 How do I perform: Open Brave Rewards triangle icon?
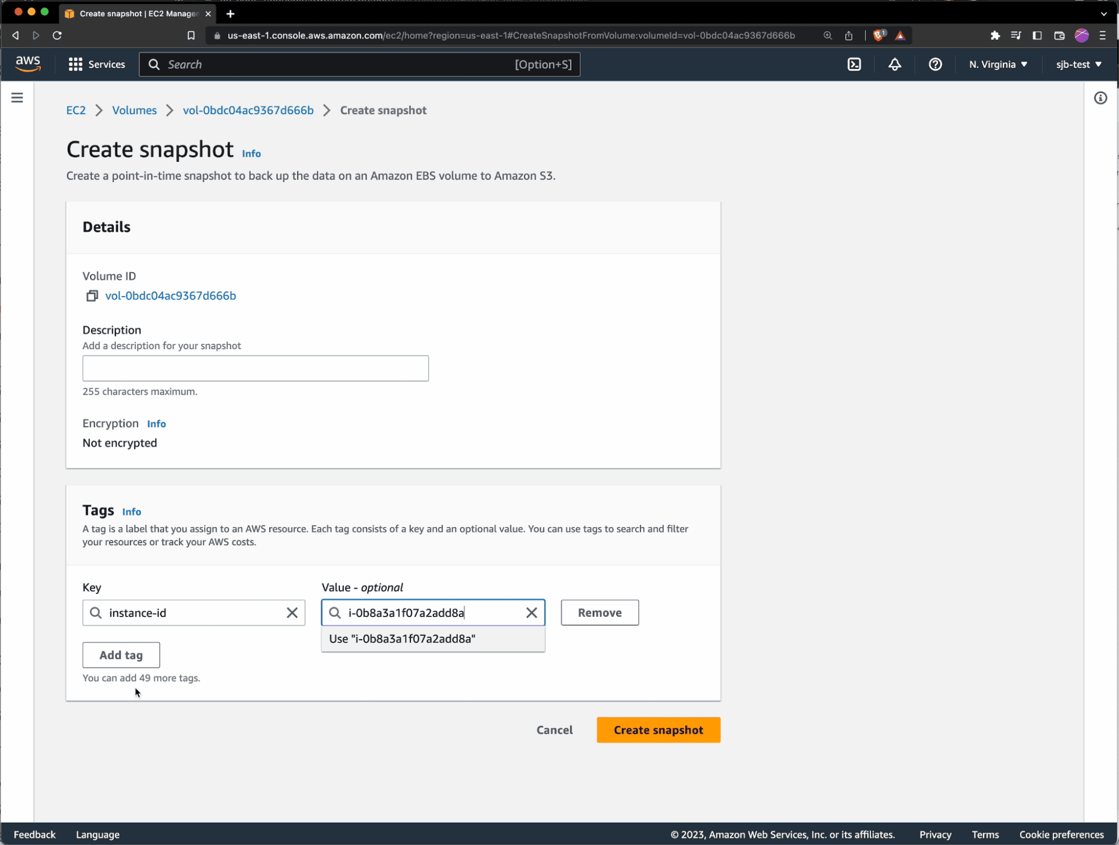pyautogui.click(x=900, y=35)
